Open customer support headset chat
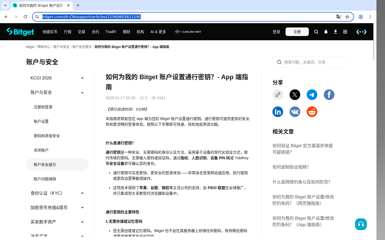This screenshot has width=385, height=240. click(x=361, y=224)
